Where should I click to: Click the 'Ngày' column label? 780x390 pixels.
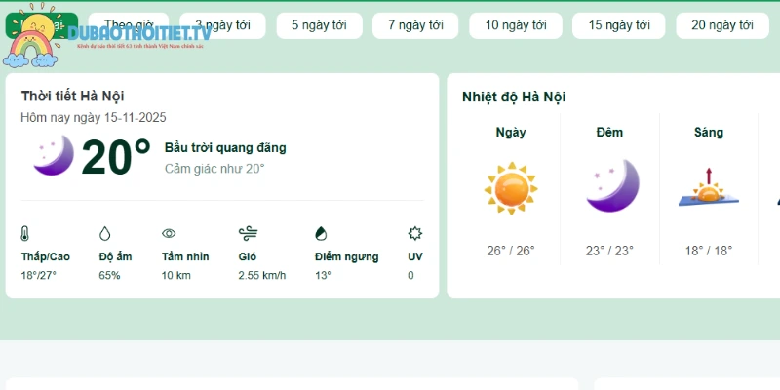point(511,133)
